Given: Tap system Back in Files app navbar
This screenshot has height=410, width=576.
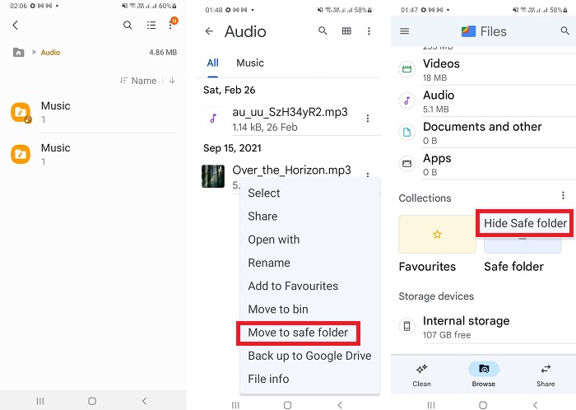Looking at the screenshot, I should 535,405.
